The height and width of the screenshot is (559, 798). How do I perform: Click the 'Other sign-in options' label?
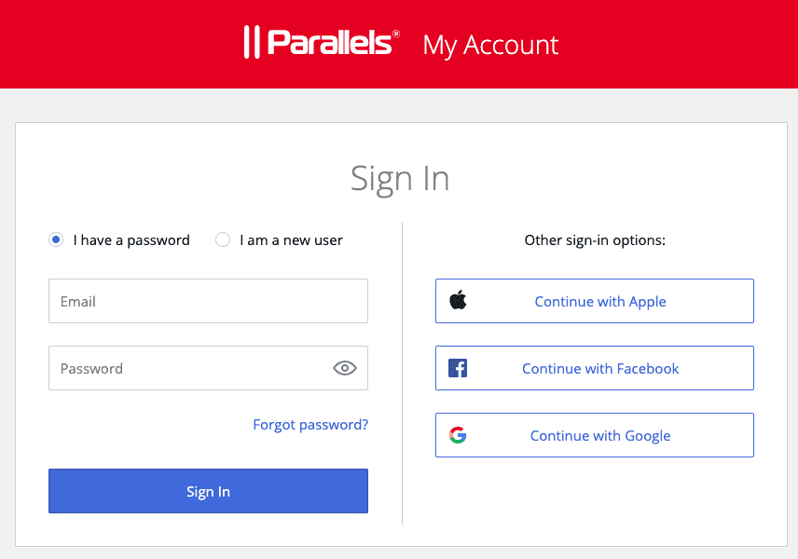tap(595, 239)
